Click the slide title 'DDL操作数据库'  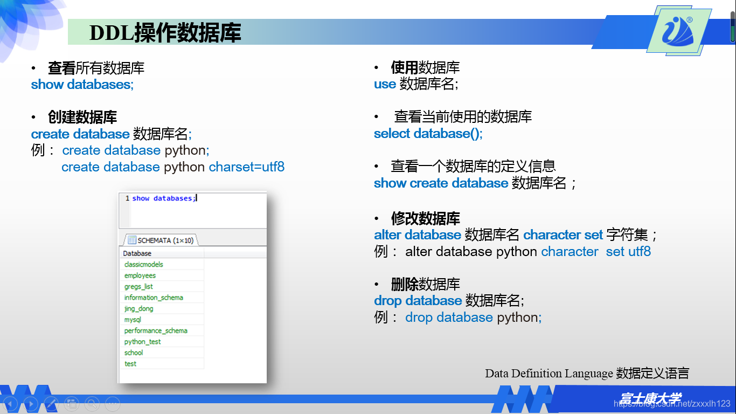click(165, 33)
